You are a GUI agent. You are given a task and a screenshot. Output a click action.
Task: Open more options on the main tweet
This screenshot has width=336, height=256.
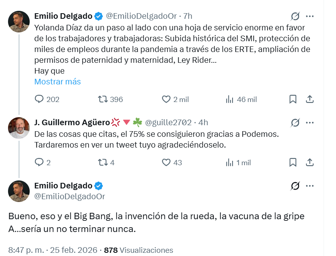point(310,186)
